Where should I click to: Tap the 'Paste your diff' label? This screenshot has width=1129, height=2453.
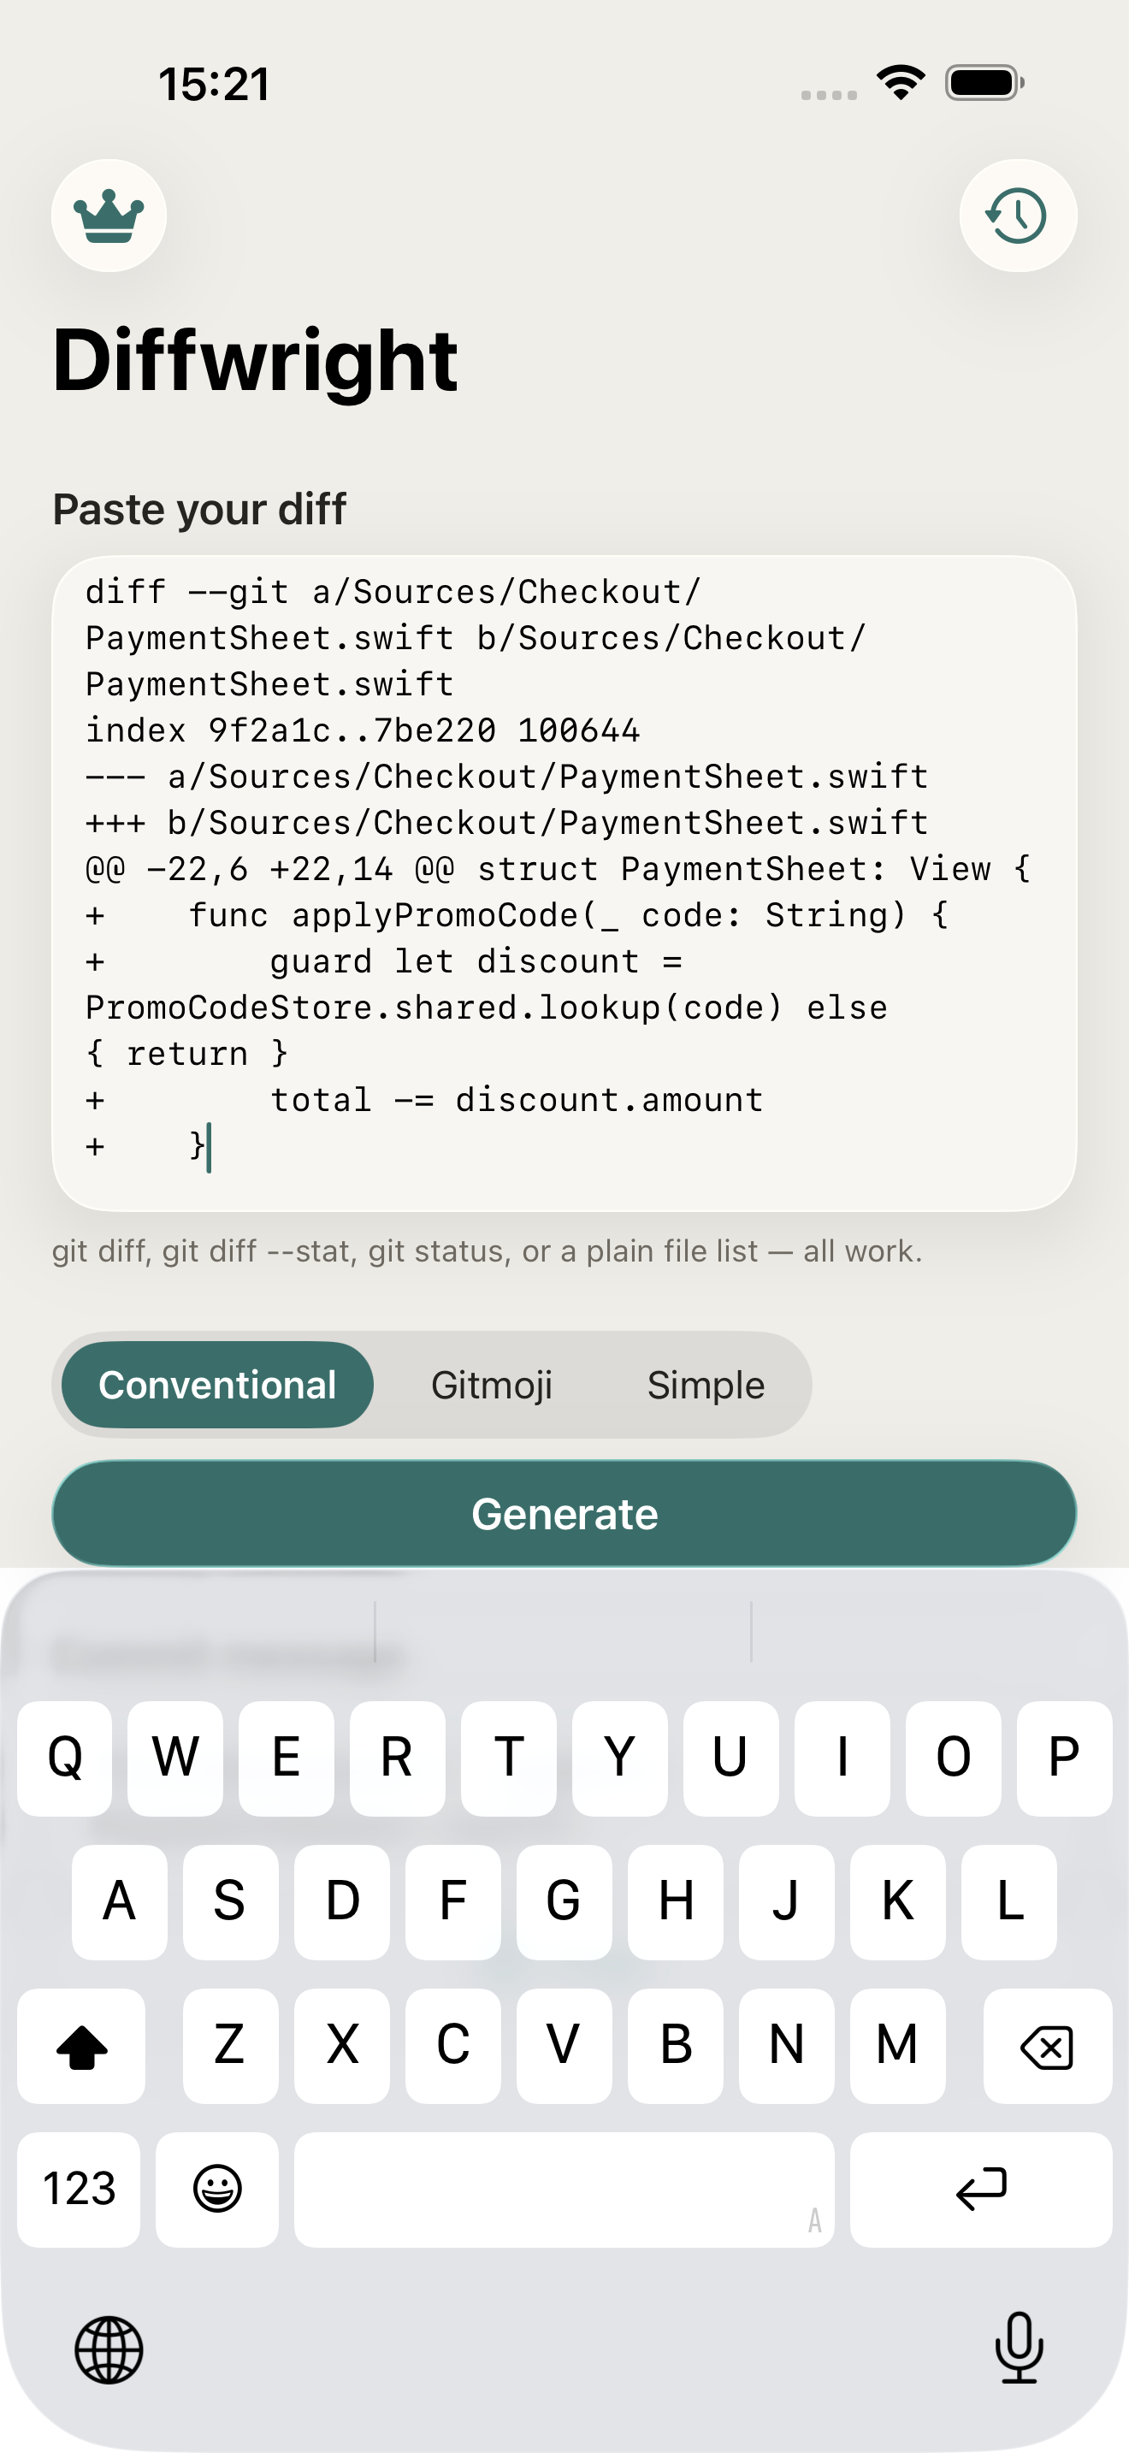(x=199, y=510)
